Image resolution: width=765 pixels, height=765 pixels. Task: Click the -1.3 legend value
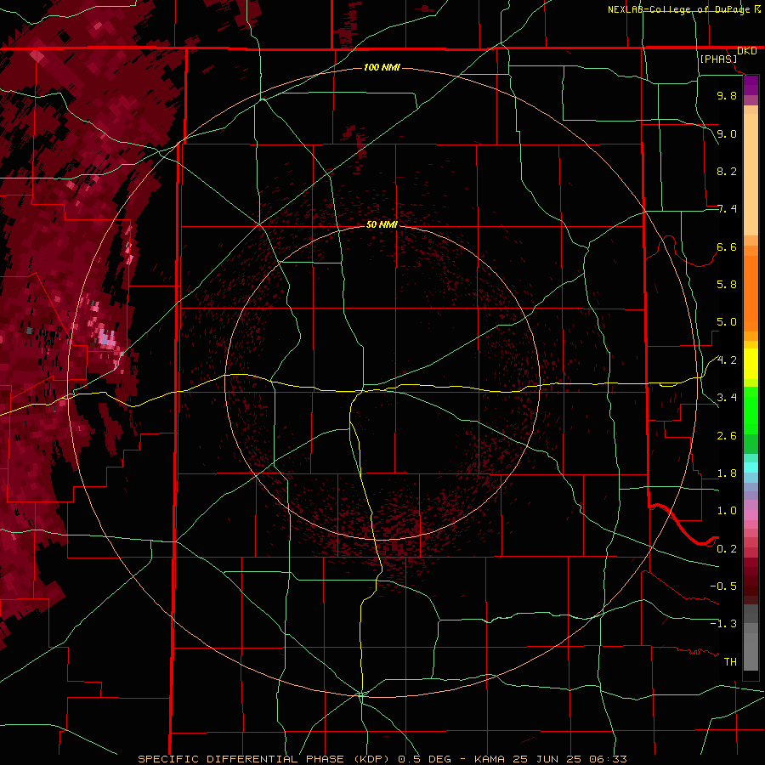(x=723, y=624)
